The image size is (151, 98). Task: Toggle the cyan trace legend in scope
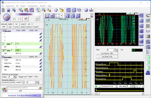pos(132,14)
